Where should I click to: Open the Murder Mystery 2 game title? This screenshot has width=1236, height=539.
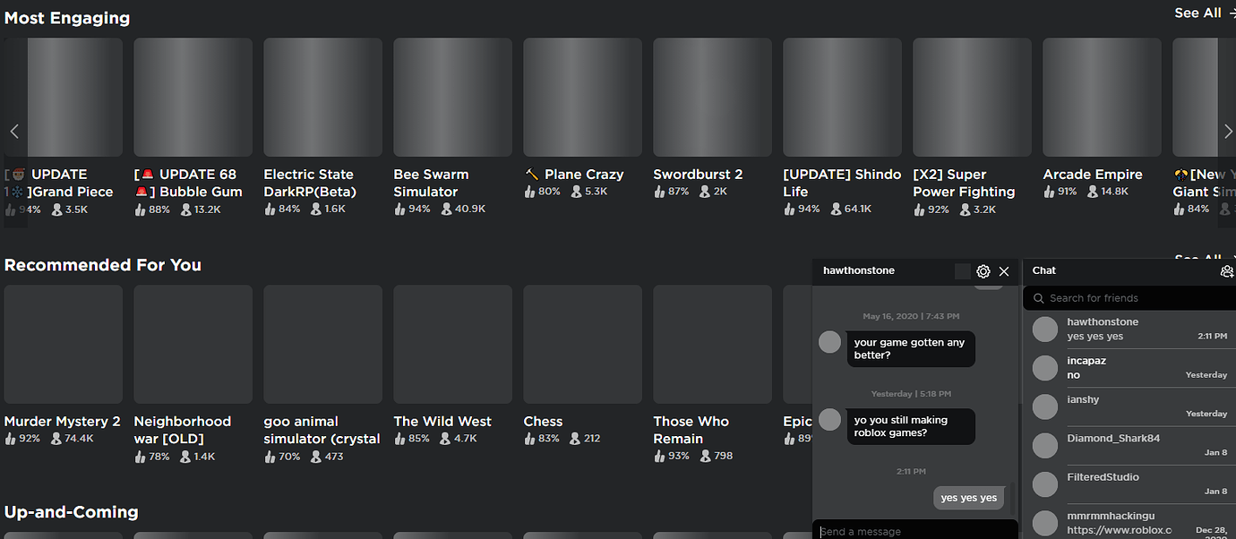[x=62, y=422]
